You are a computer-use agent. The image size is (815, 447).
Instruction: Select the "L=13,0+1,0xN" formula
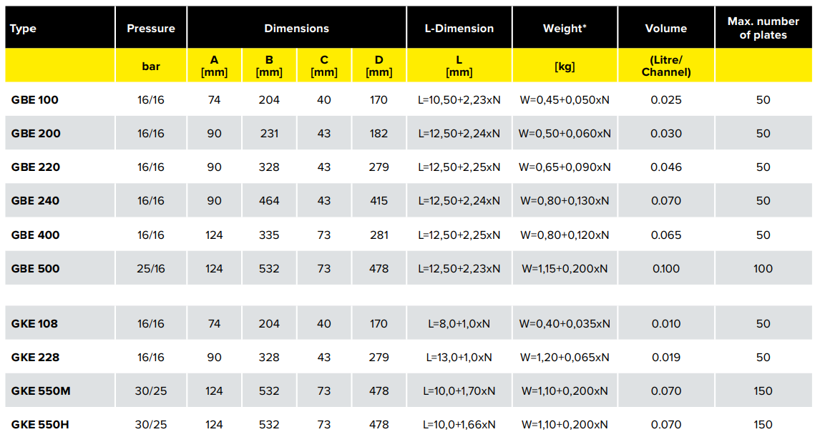point(459,358)
